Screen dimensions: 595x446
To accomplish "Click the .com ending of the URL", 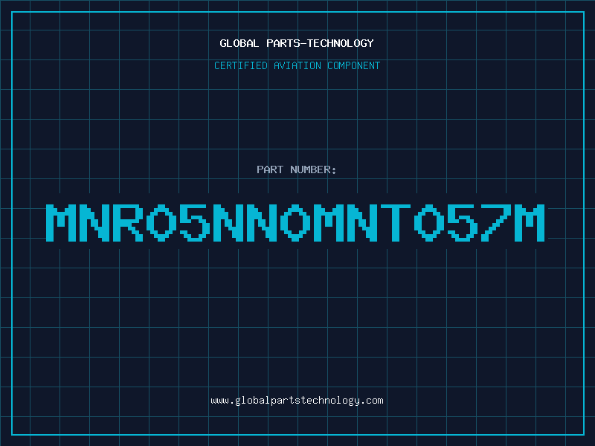I will pyautogui.click(x=371, y=401).
